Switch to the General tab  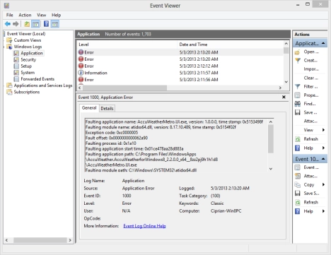coord(89,108)
